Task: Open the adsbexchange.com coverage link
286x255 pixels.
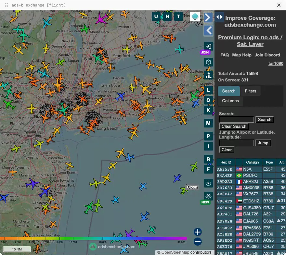Action: [250, 25]
